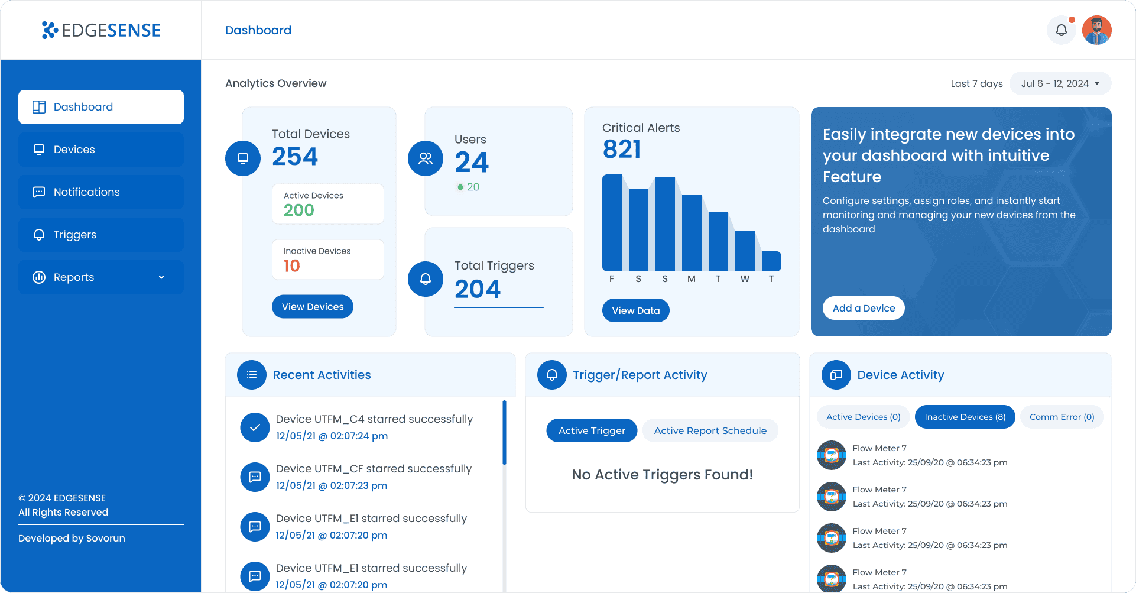1136x593 pixels.
Task: Expand the Reports menu chevron
Action: click(x=161, y=277)
